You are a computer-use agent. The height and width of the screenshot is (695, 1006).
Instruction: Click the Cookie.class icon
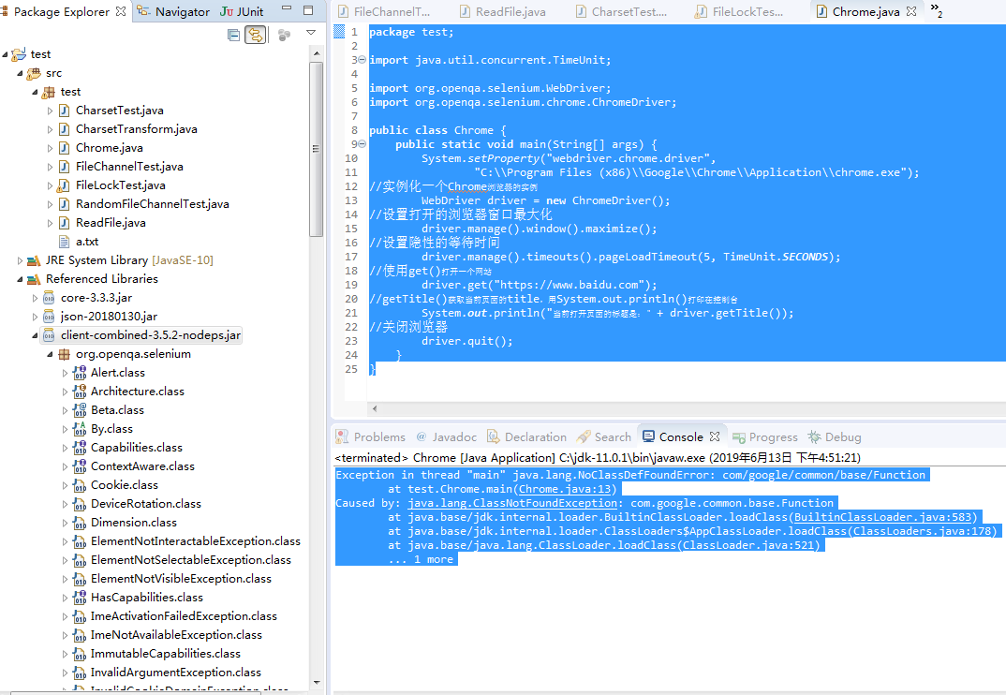(79, 485)
